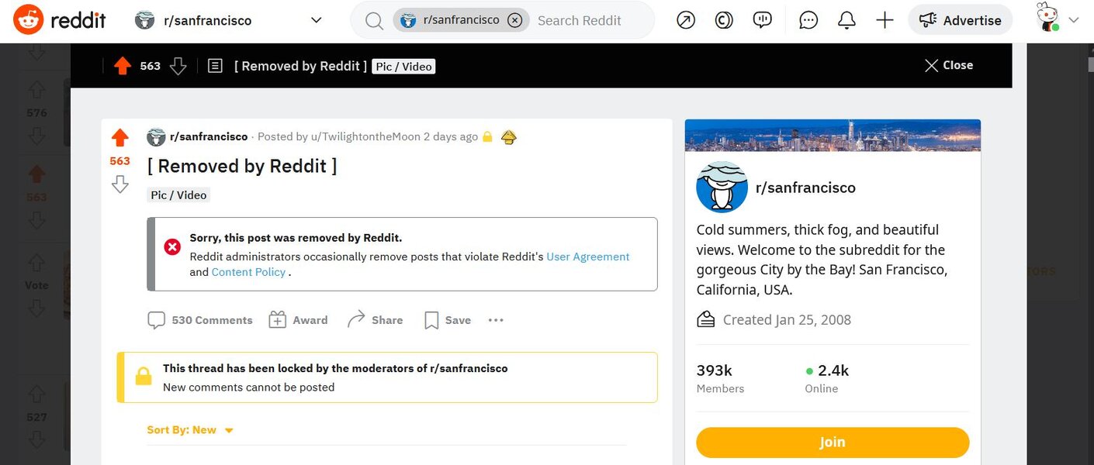The image size is (1094, 465).
Task: Click the Search Reddit input field
Action: tap(590, 20)
